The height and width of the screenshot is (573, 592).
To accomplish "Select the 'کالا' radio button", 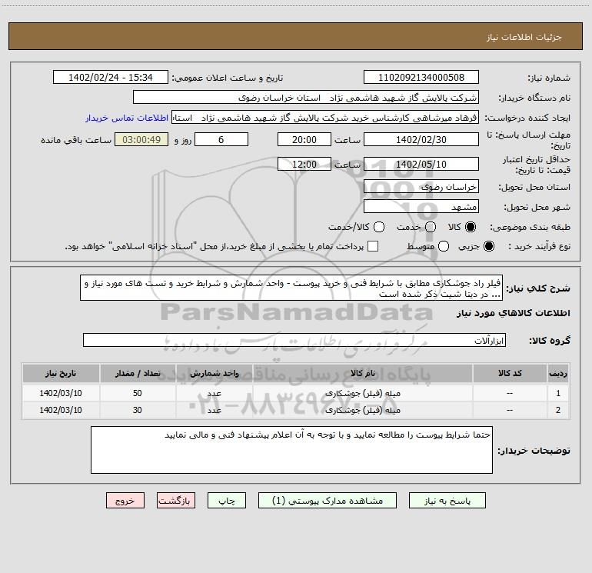I will [471, 228].
